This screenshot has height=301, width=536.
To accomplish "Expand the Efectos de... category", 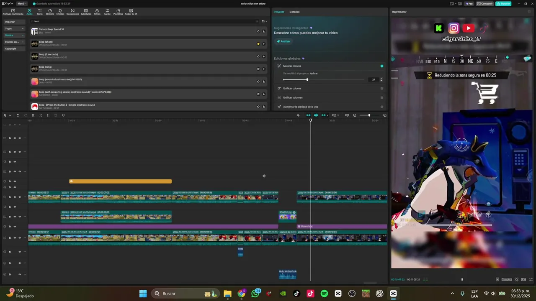I will coord(14,42).
